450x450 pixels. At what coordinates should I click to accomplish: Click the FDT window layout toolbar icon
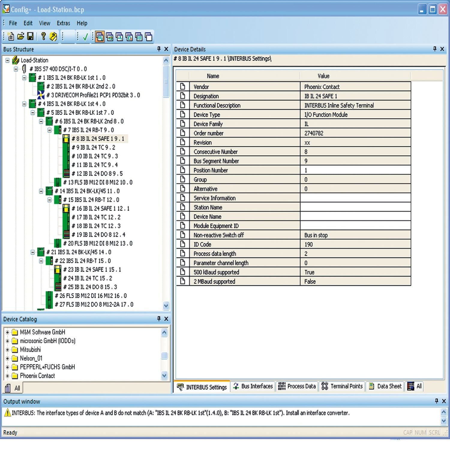pyautogui.click(x=139, y=37)
